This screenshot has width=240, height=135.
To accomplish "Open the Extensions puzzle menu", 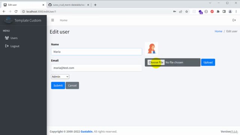I will [x=218, y=12].
